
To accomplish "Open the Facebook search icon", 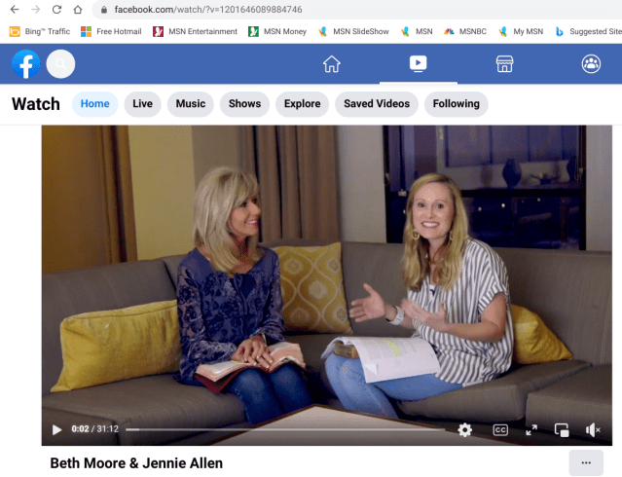I will tap(60, 64).
